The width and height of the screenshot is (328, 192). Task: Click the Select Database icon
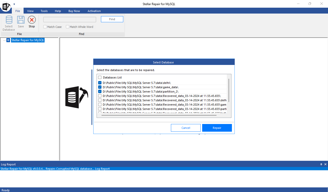9,20
